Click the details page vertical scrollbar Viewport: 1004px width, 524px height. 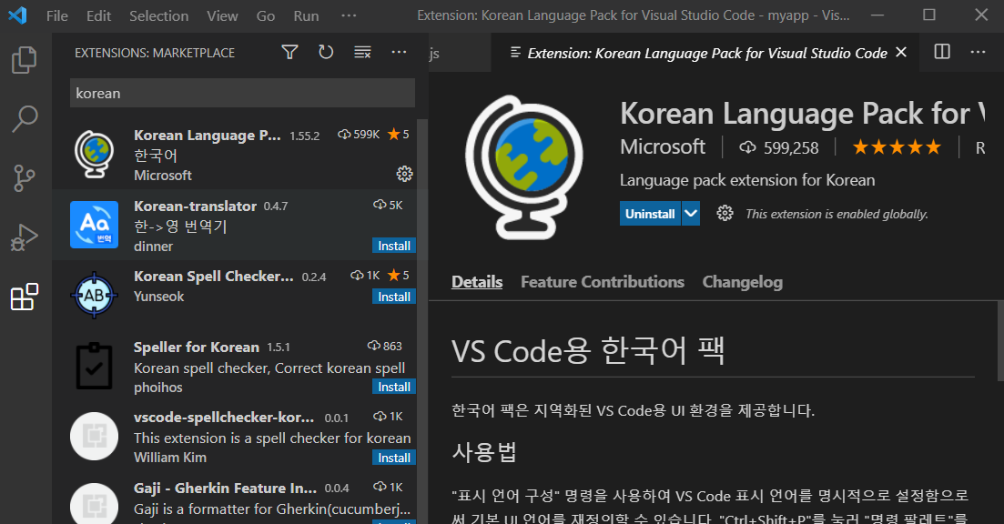1000,339
